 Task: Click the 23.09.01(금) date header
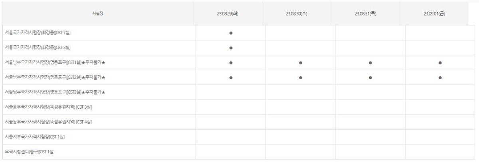coord(434,14)
